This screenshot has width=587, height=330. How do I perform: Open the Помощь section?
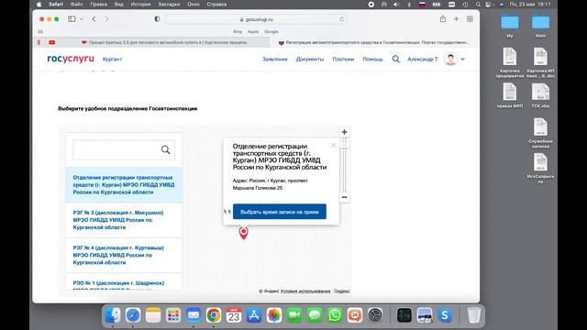tap(373, 59)
